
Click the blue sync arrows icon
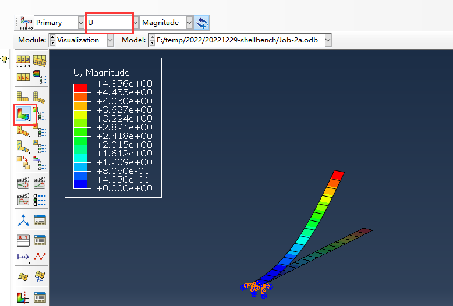[x=201, y=23]
